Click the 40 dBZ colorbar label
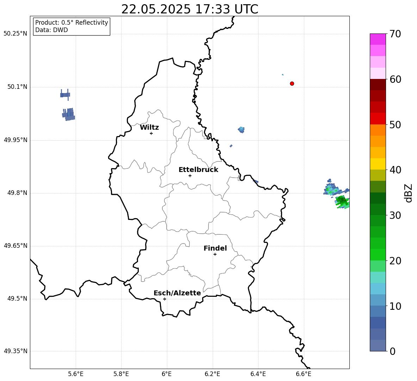Viewport: 417px width, 381px height. [395, 170]
